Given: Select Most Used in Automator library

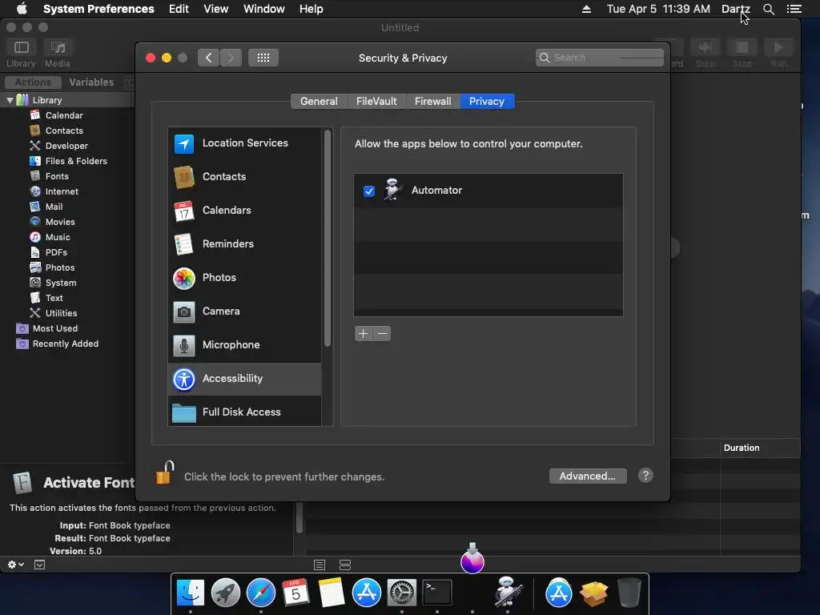Looking at the screenshot, I should [x=55, y=328].
